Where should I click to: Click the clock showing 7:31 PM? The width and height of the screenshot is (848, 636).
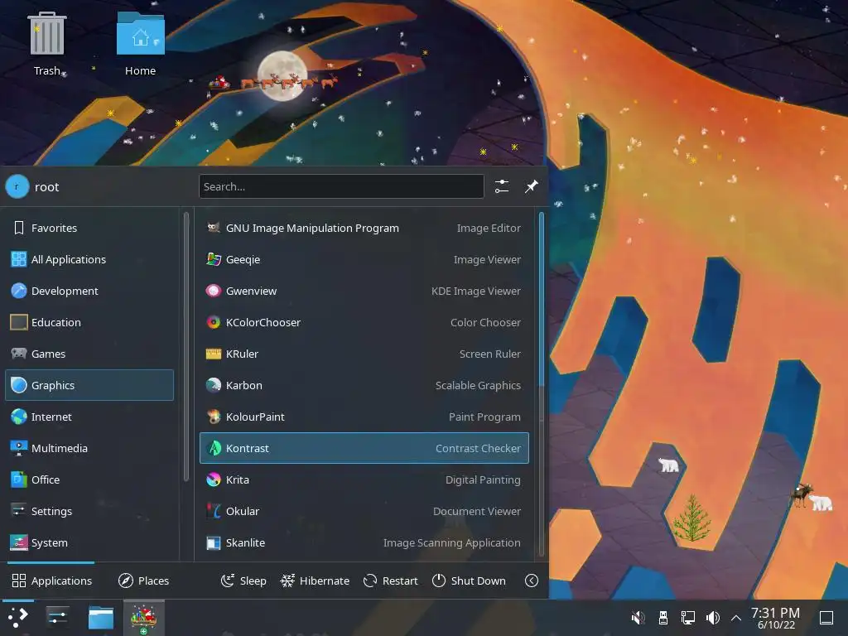tap(775, 618)
